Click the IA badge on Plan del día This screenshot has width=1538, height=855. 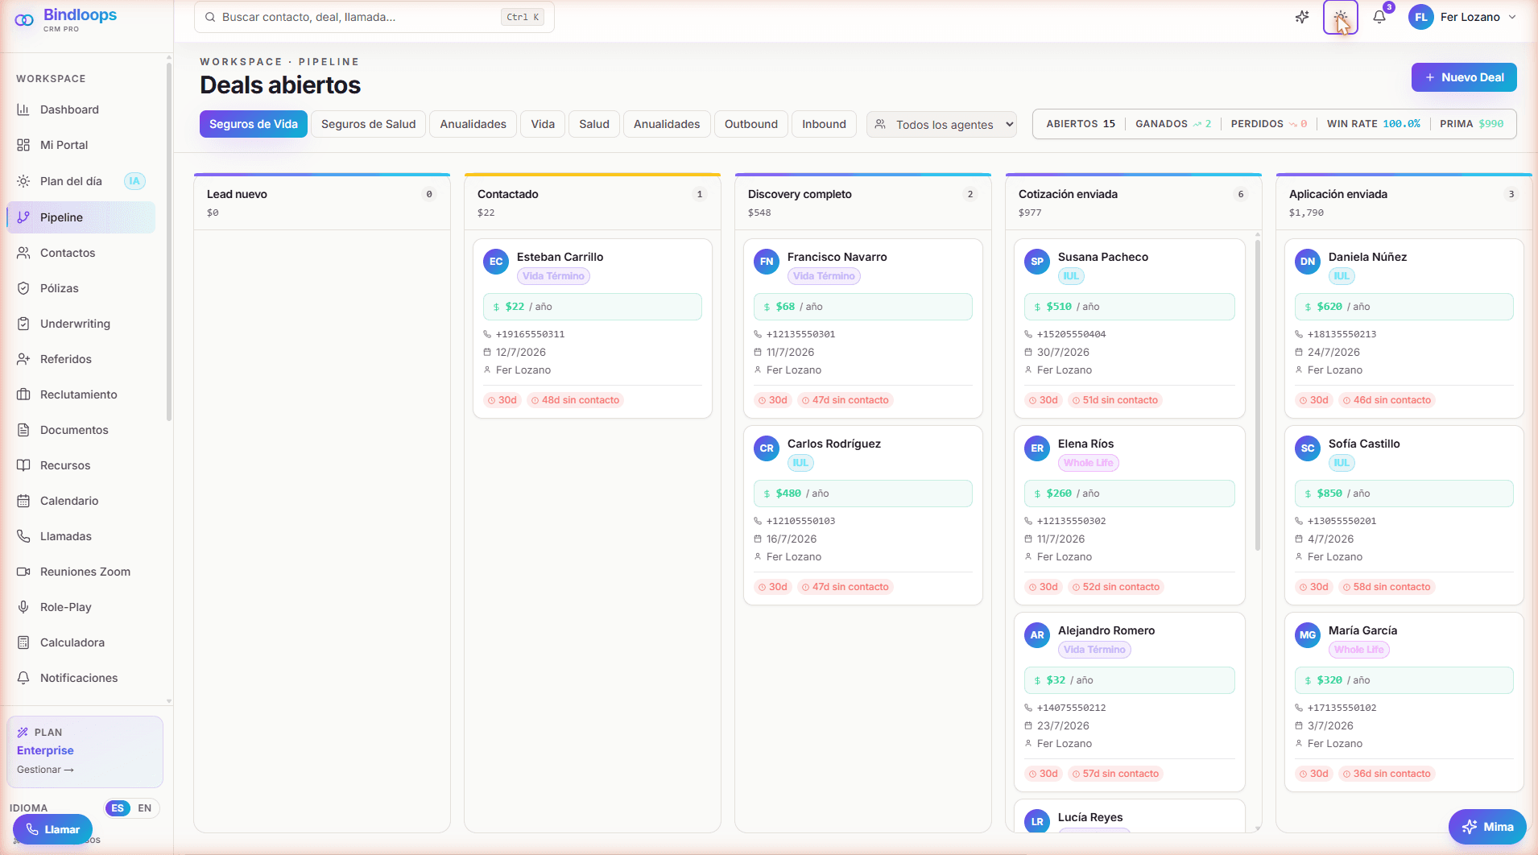tap(134, 181)
